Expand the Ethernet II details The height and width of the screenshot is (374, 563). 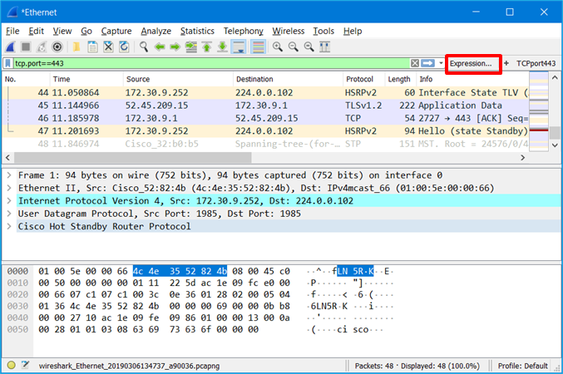9,188
